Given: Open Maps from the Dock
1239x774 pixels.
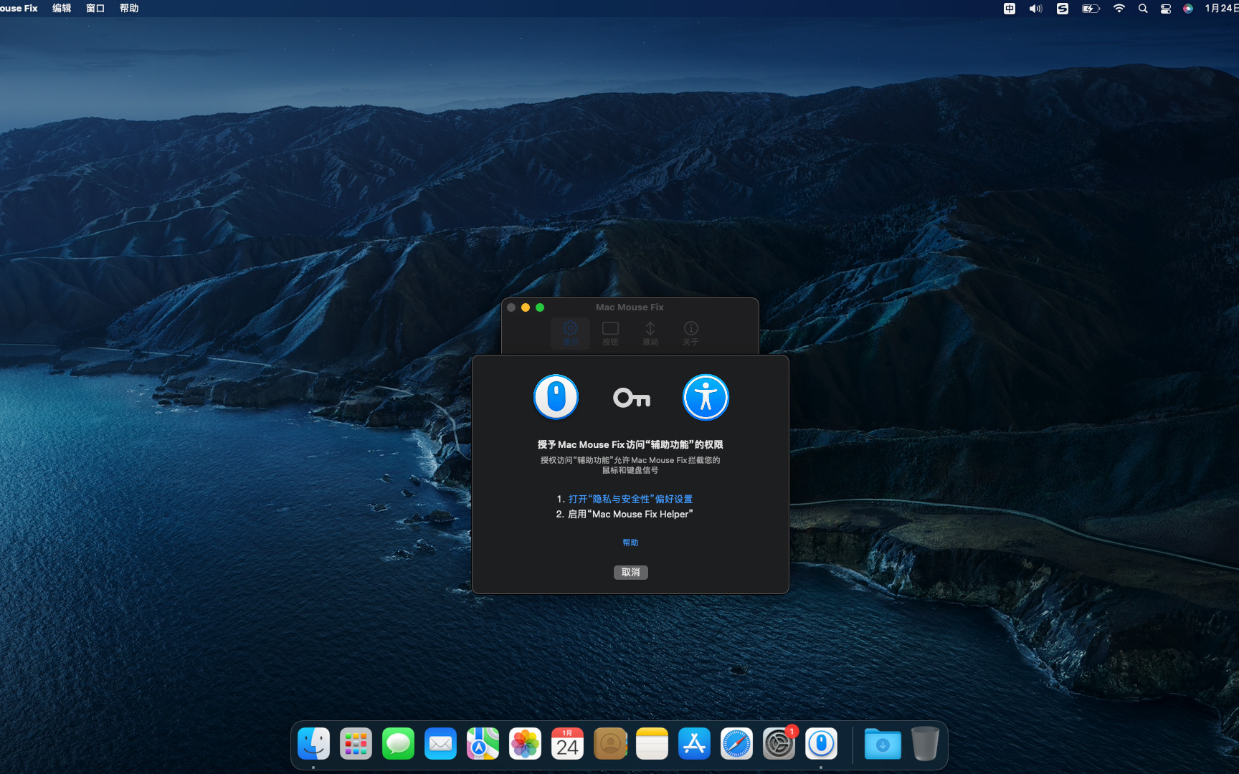Looking at the screenshot, I should point(483,744).
